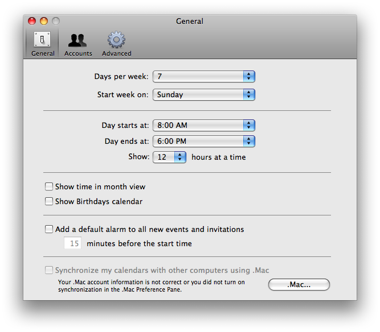Click the General window title text
The height and width of the screenshot is (332, 380).
[190, 21]
